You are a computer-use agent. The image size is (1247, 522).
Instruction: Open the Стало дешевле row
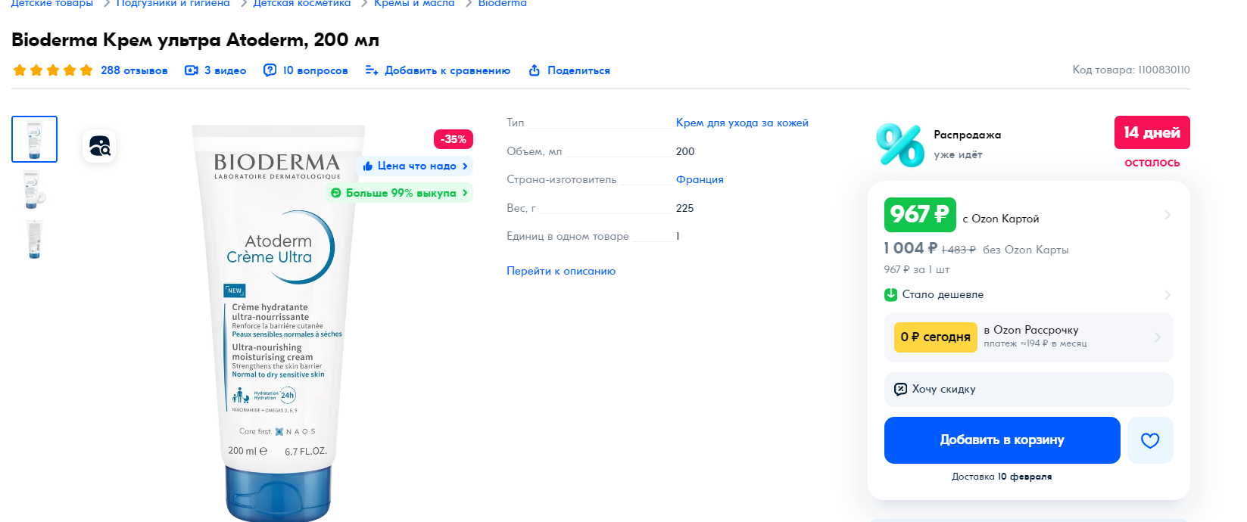click(x=1028, y=294)
